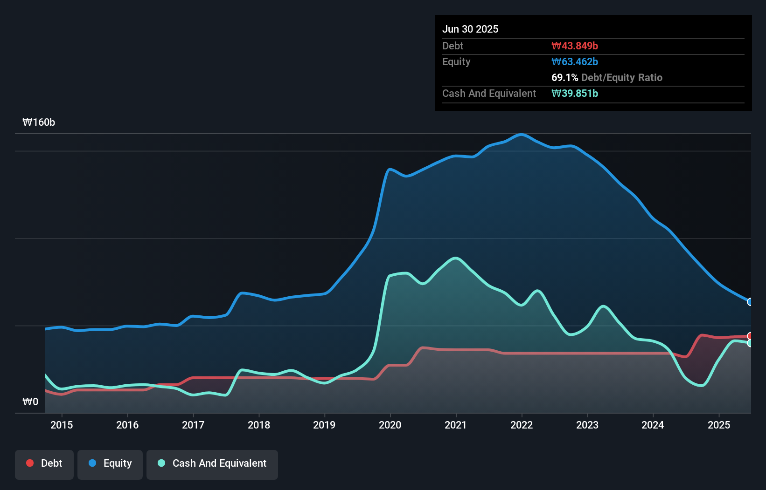Click the ₩43.849b Debt value
Viewport: 766px width, 490px height.
tap(575, 46)
